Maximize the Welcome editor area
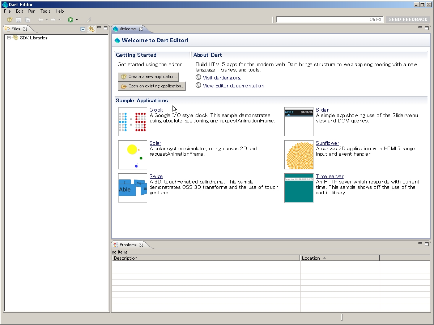Screen dimensions: 434x325 [427, 28]
